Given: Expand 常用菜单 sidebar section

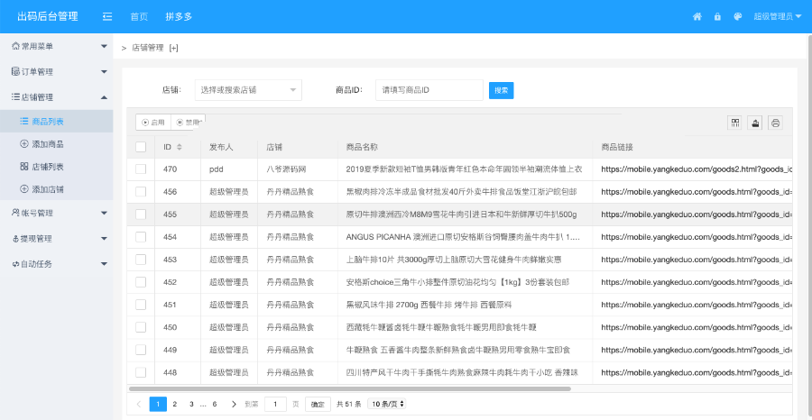Looking at the screenshot, I should [57, 46].
